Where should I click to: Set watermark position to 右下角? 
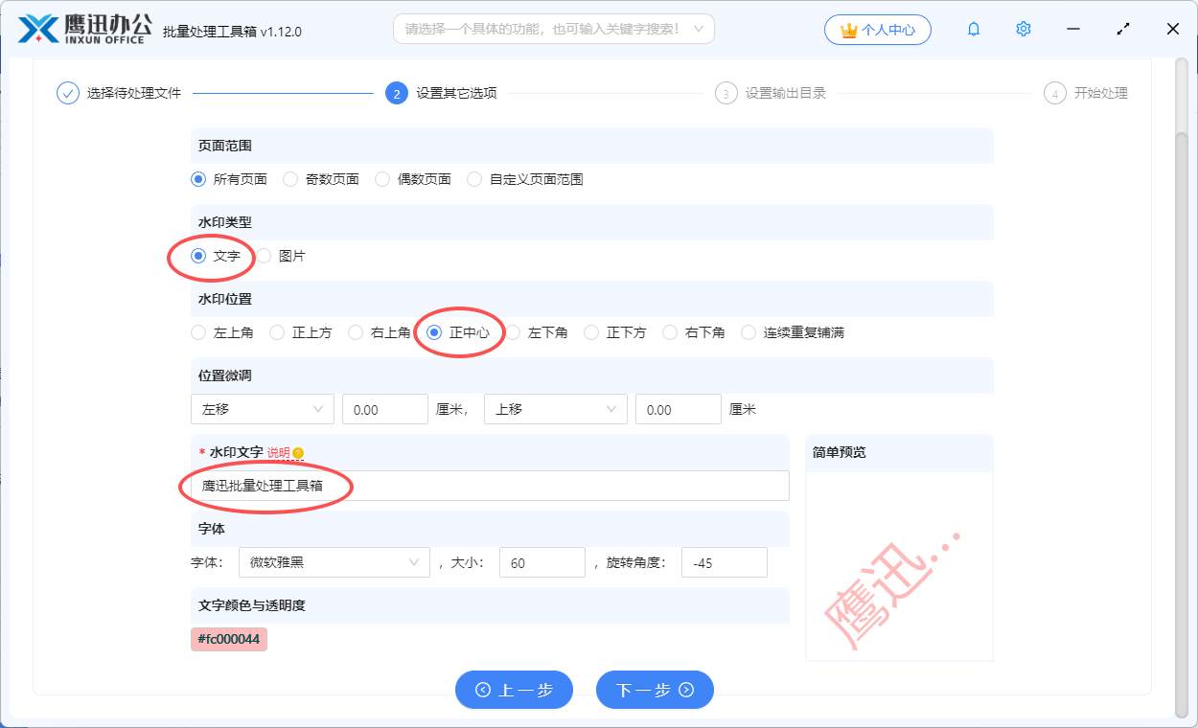[694, 332]
